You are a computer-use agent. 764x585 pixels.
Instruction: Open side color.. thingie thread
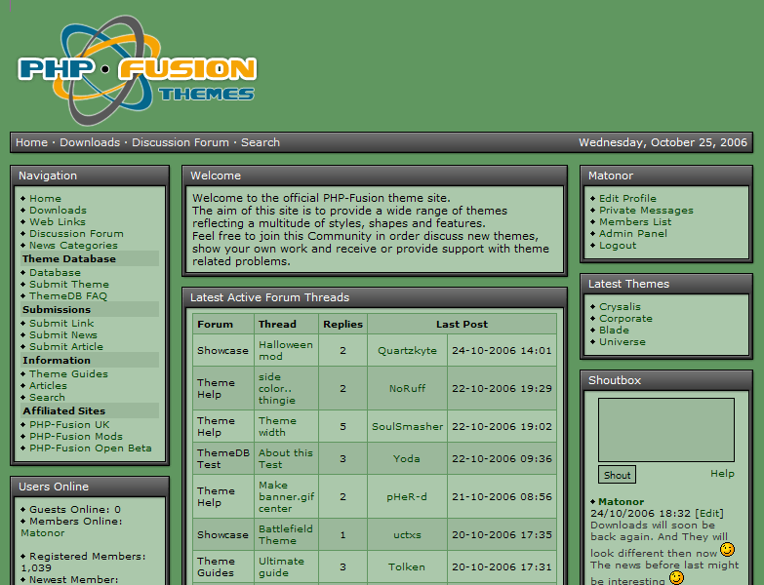pos(277,388)
